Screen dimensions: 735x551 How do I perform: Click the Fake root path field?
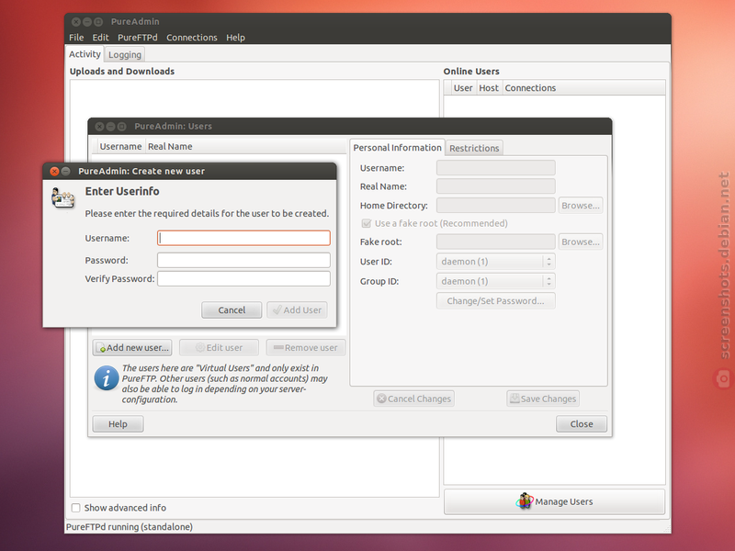click(x=495, y=242)
